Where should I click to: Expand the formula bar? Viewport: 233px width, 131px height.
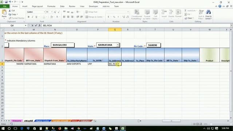[x=232, y=25]
